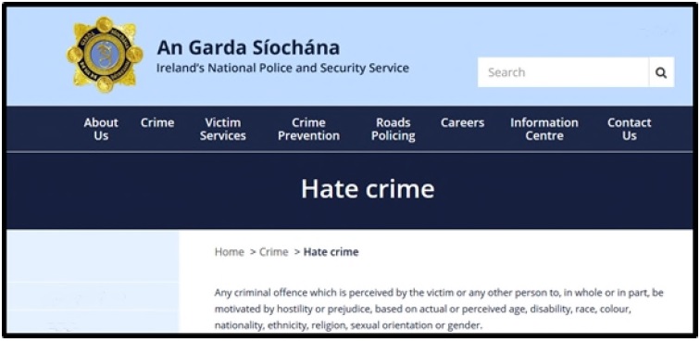The image size is (700, 342).
Task: Click the pale blue left sidebar panel
Action: [x=93, y=282]
